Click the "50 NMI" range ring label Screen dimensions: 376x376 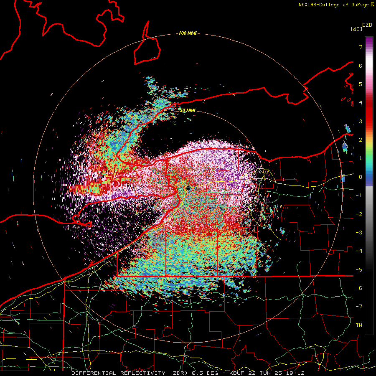(188, 111)
